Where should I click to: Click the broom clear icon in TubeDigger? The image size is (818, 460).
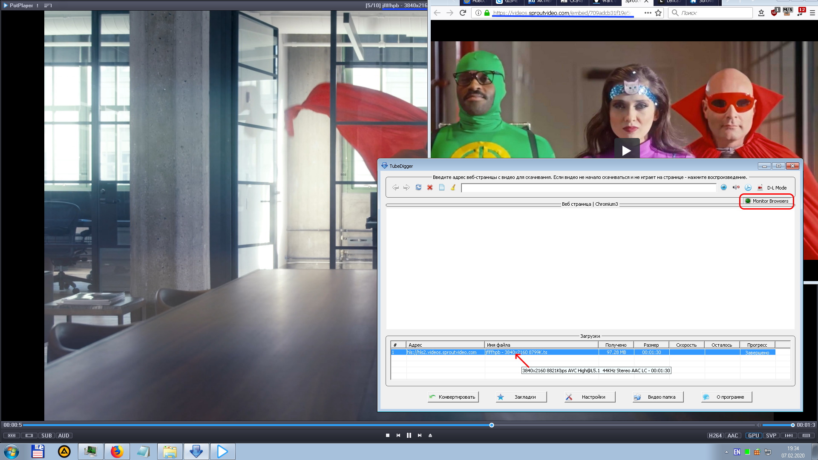tap(453, 187)
